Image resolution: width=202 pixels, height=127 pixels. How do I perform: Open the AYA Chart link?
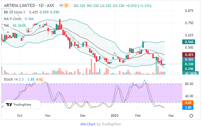pyautogui.click(x=88, y=124)
